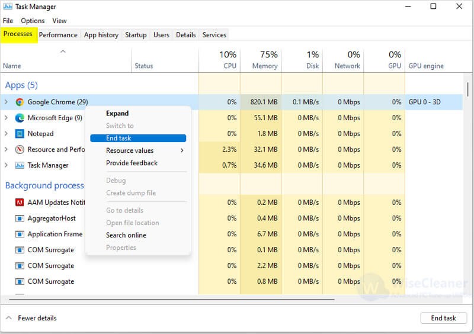Sort by the Network column header

[343, 60]
